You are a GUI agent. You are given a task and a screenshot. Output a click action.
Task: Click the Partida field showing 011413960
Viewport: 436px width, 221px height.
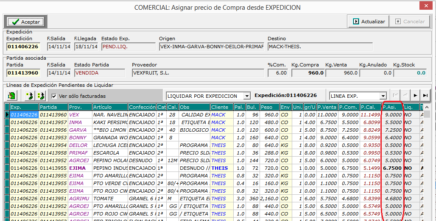point(23,73)
